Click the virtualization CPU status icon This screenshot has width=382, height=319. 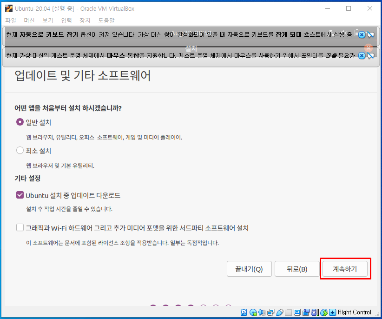point(315,312)
